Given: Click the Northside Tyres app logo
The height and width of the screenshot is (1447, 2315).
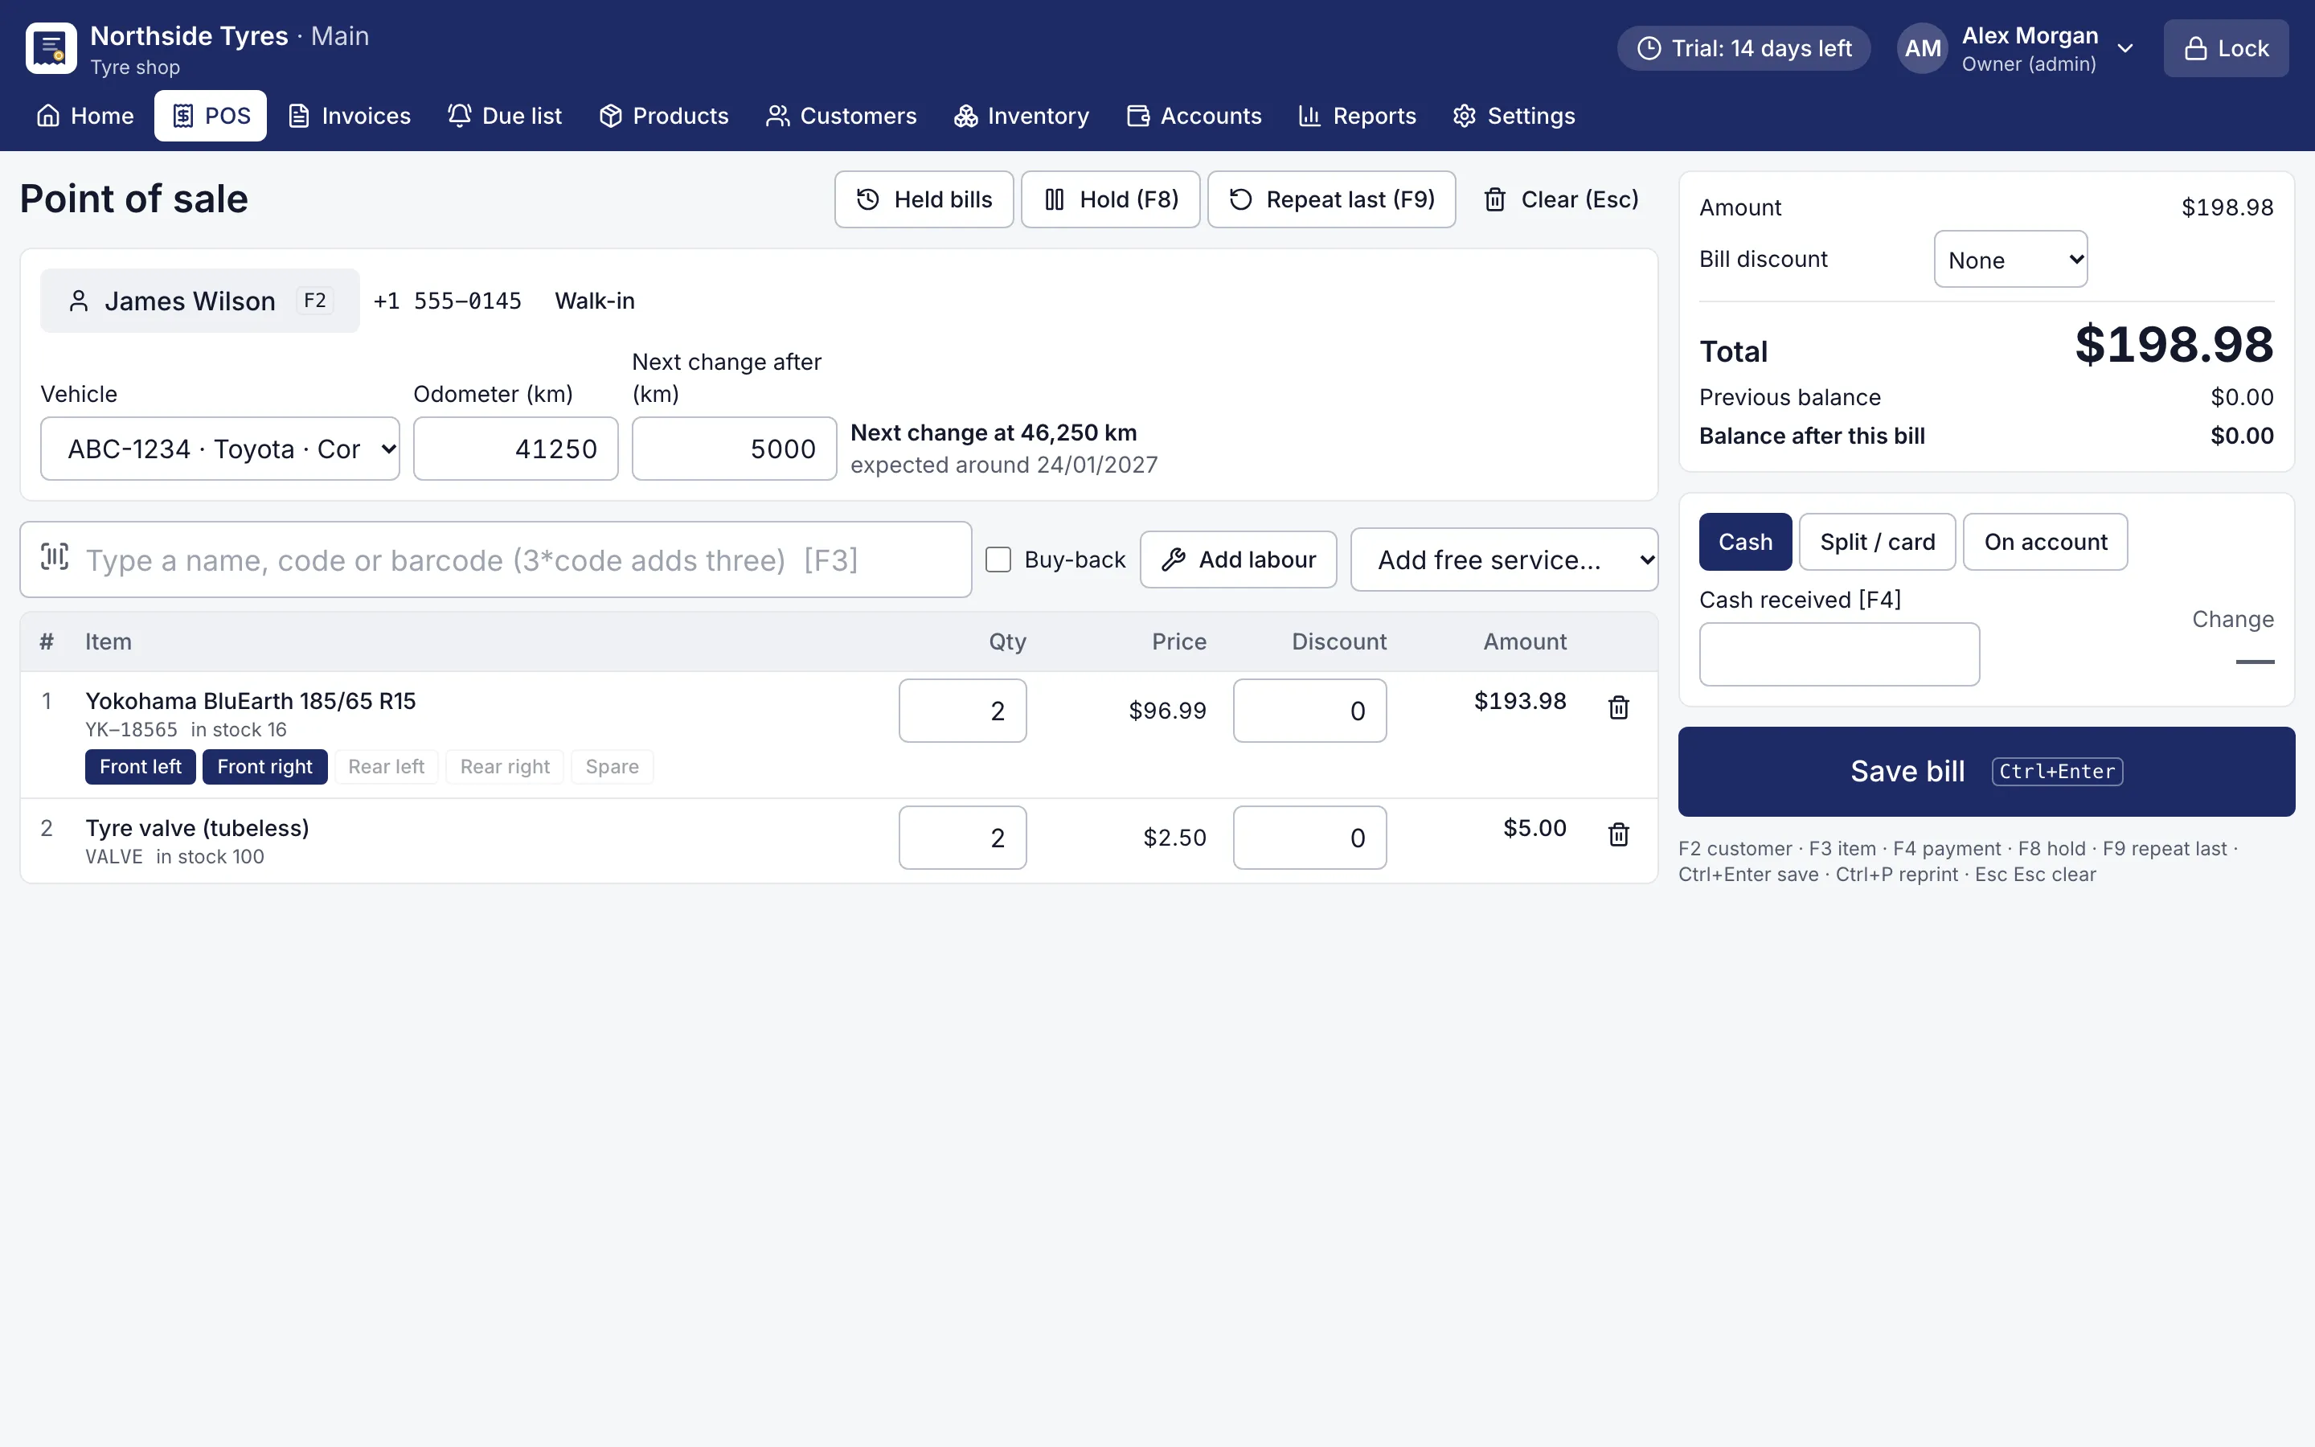Looking at the screenshot, I should [51, 49].
